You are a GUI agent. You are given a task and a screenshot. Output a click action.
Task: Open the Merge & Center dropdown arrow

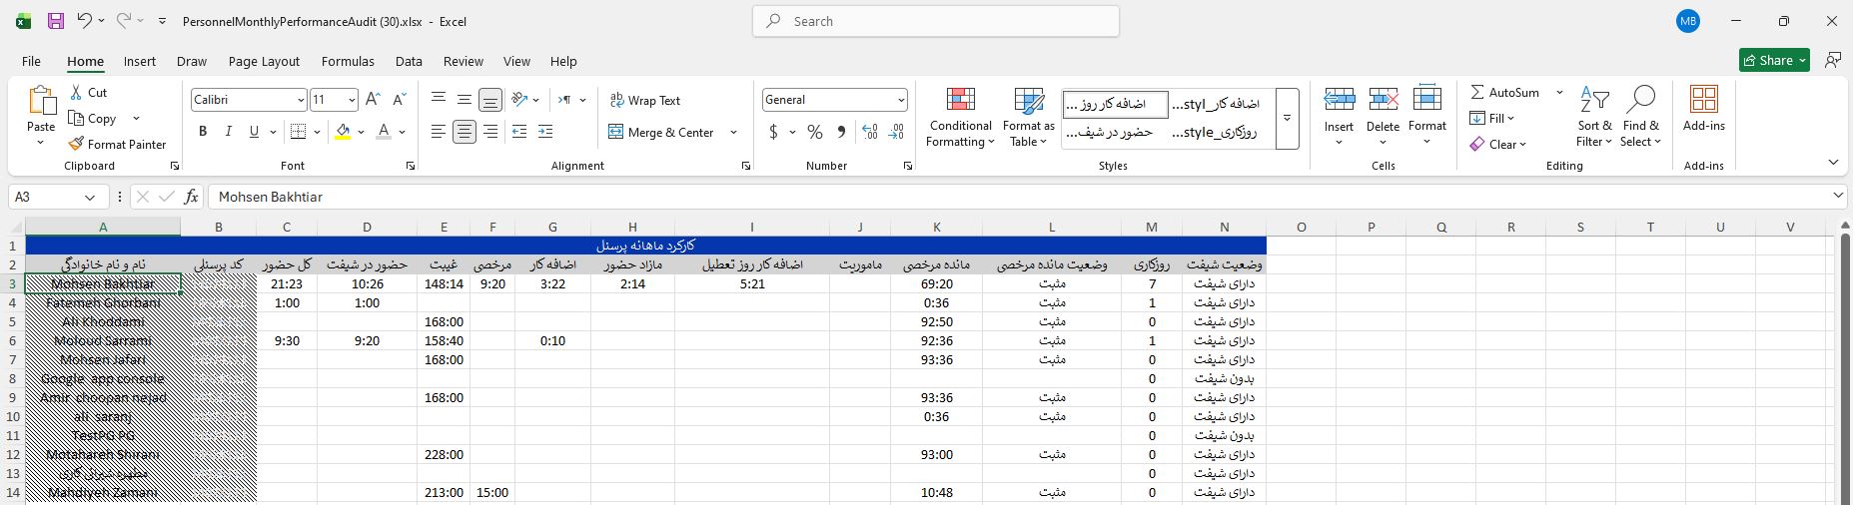[x=733, y=132]
